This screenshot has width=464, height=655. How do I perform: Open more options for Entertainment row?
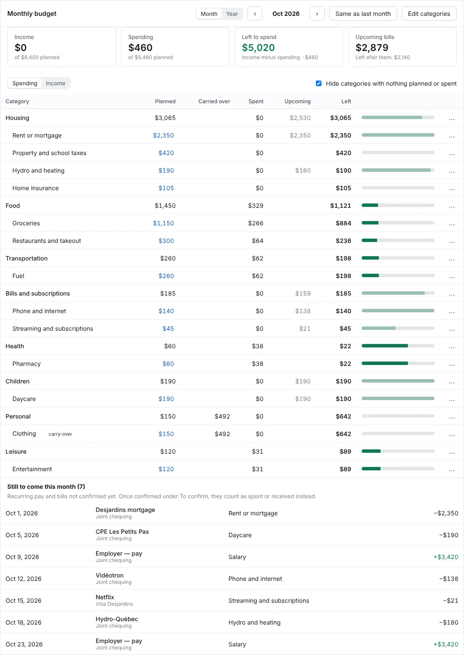(x=452, y=470)
